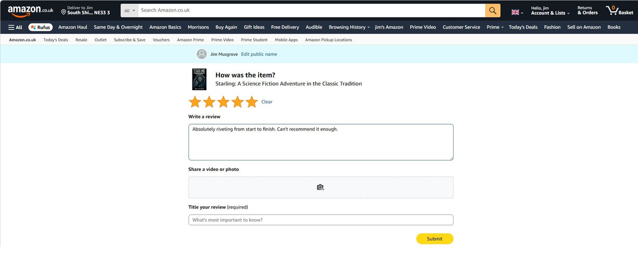Click Today's Deals in the sub-navigation

tap(56, 40)
